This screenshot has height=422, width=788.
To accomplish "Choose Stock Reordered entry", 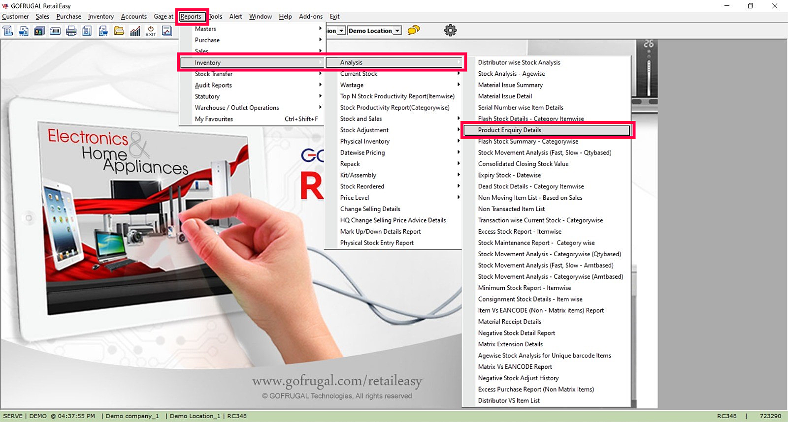I will (x=394, y=187).
